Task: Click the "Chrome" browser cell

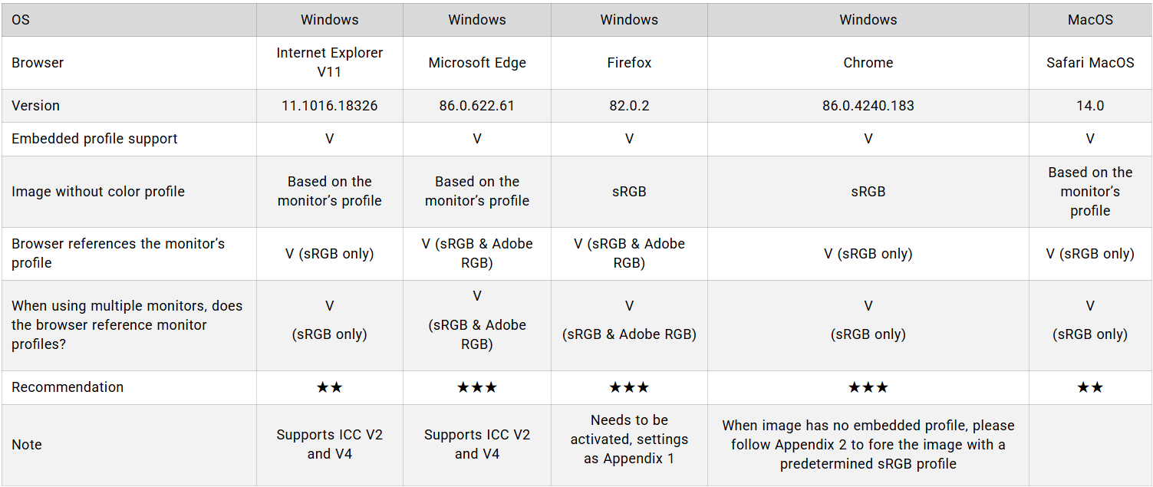Action: pyautogui.click(x=868, y=63)
